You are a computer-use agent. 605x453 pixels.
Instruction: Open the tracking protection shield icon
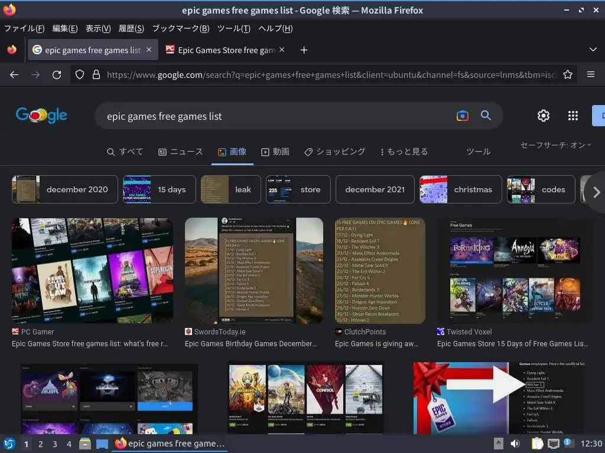80,74
